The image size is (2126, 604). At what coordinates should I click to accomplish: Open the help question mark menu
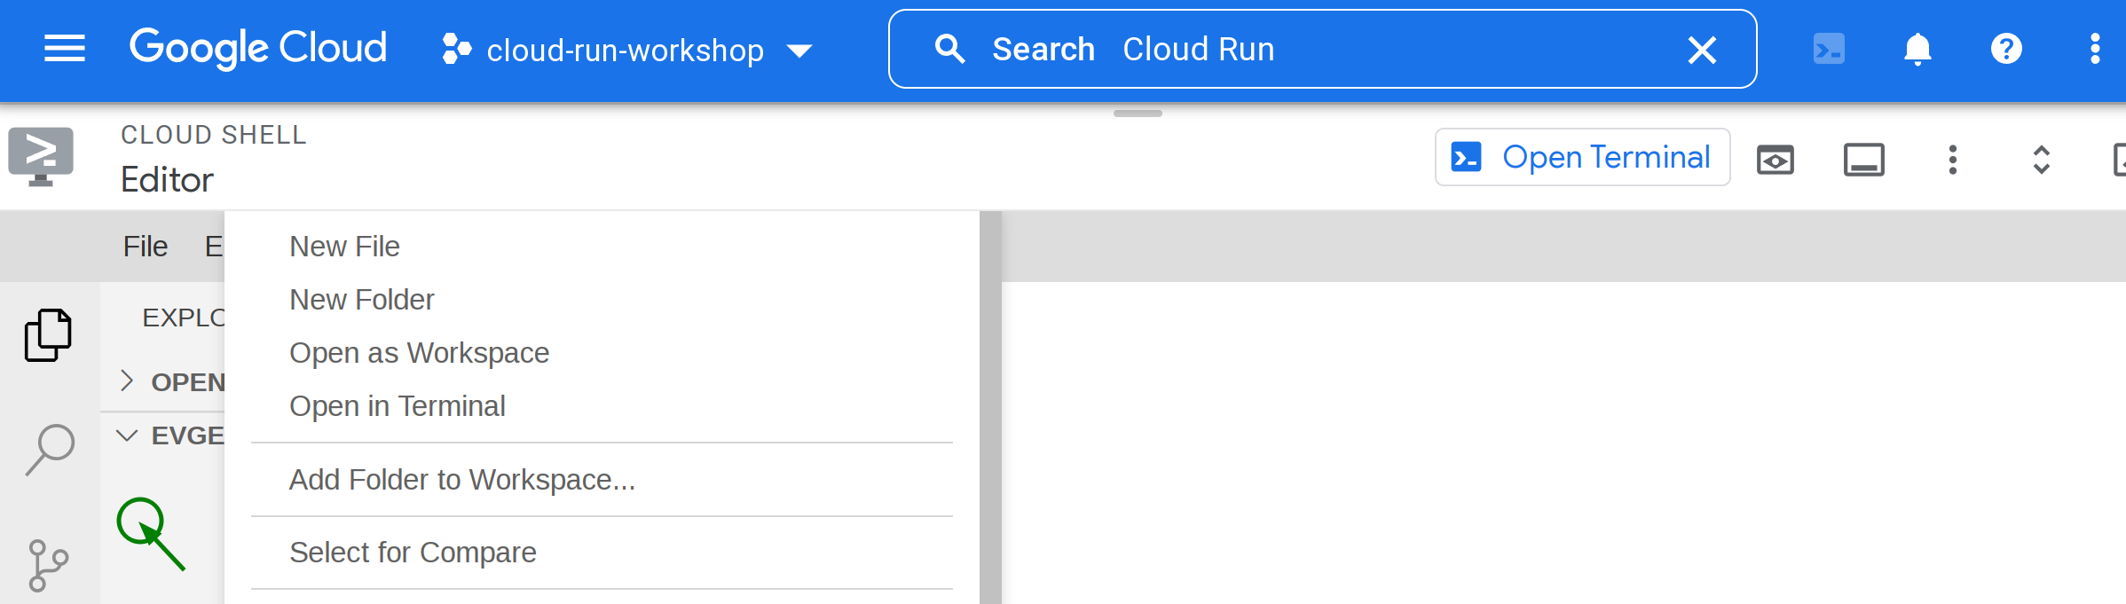pos(2006,49)
